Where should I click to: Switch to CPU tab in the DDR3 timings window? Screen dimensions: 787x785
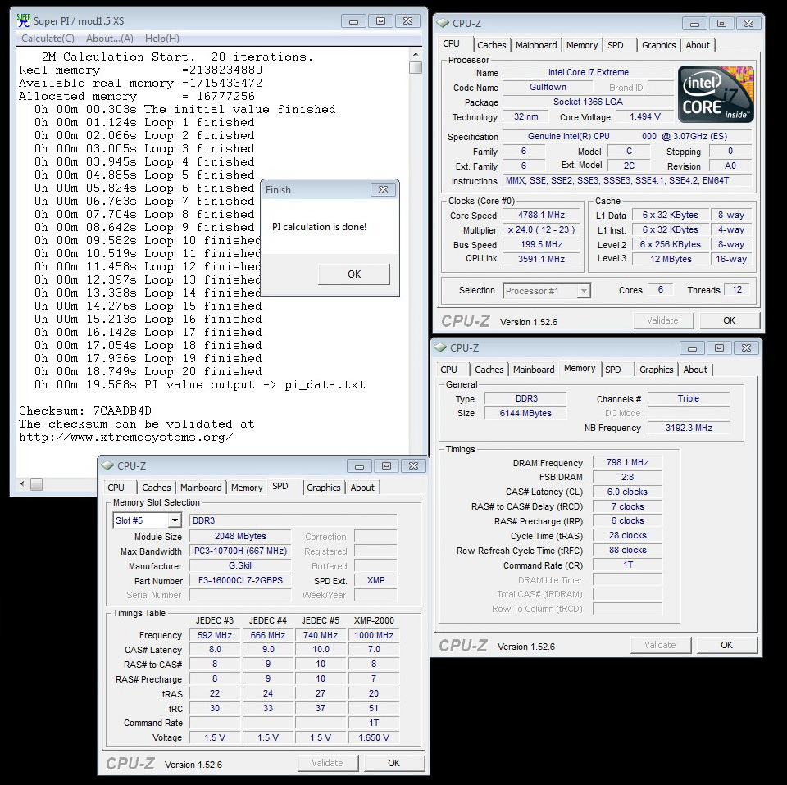pos(448,370)
